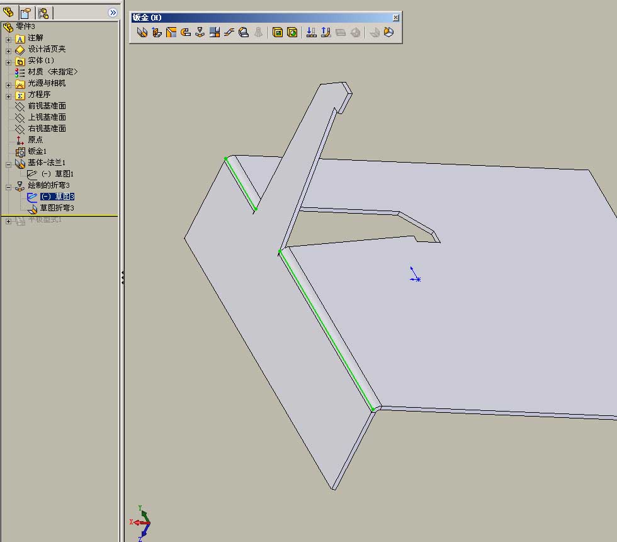Expand the 方程序 folder
The height and width of the screenshot is (542, 617).
pos(8,96)
